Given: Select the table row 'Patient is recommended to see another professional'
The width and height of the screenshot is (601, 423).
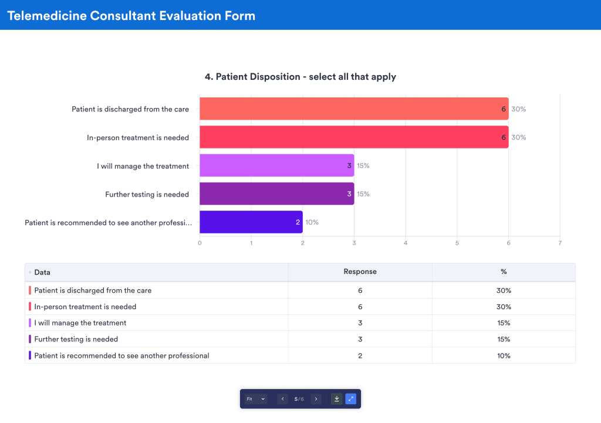Looking at the screenshot, I should click(x=121, y=356).
